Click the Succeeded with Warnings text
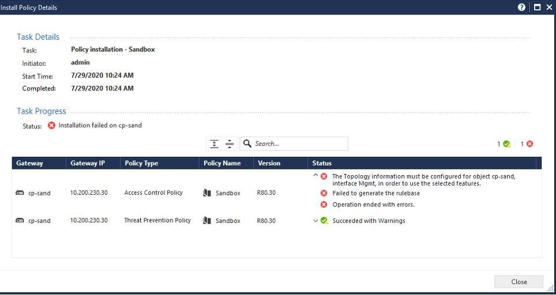This screenshot has width=556, height=295. point(369,221)
